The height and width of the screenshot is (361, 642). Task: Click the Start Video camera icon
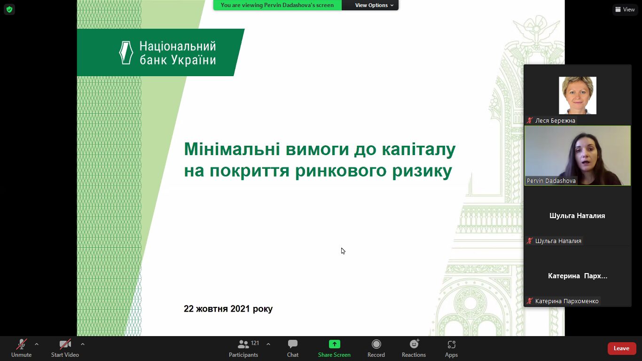coord(65,345)
